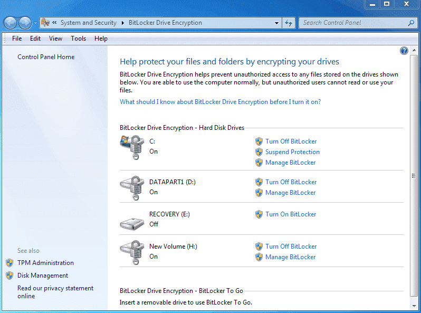421x313 pixels.
Task: Click shield icon beside C: Manage BitLocker
Action: coord(259,163)
